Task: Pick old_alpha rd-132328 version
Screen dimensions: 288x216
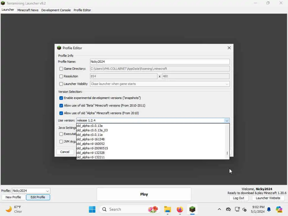Action: (151, 153)
